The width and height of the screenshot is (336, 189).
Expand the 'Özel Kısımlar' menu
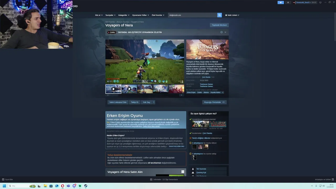tap(158, 15)
